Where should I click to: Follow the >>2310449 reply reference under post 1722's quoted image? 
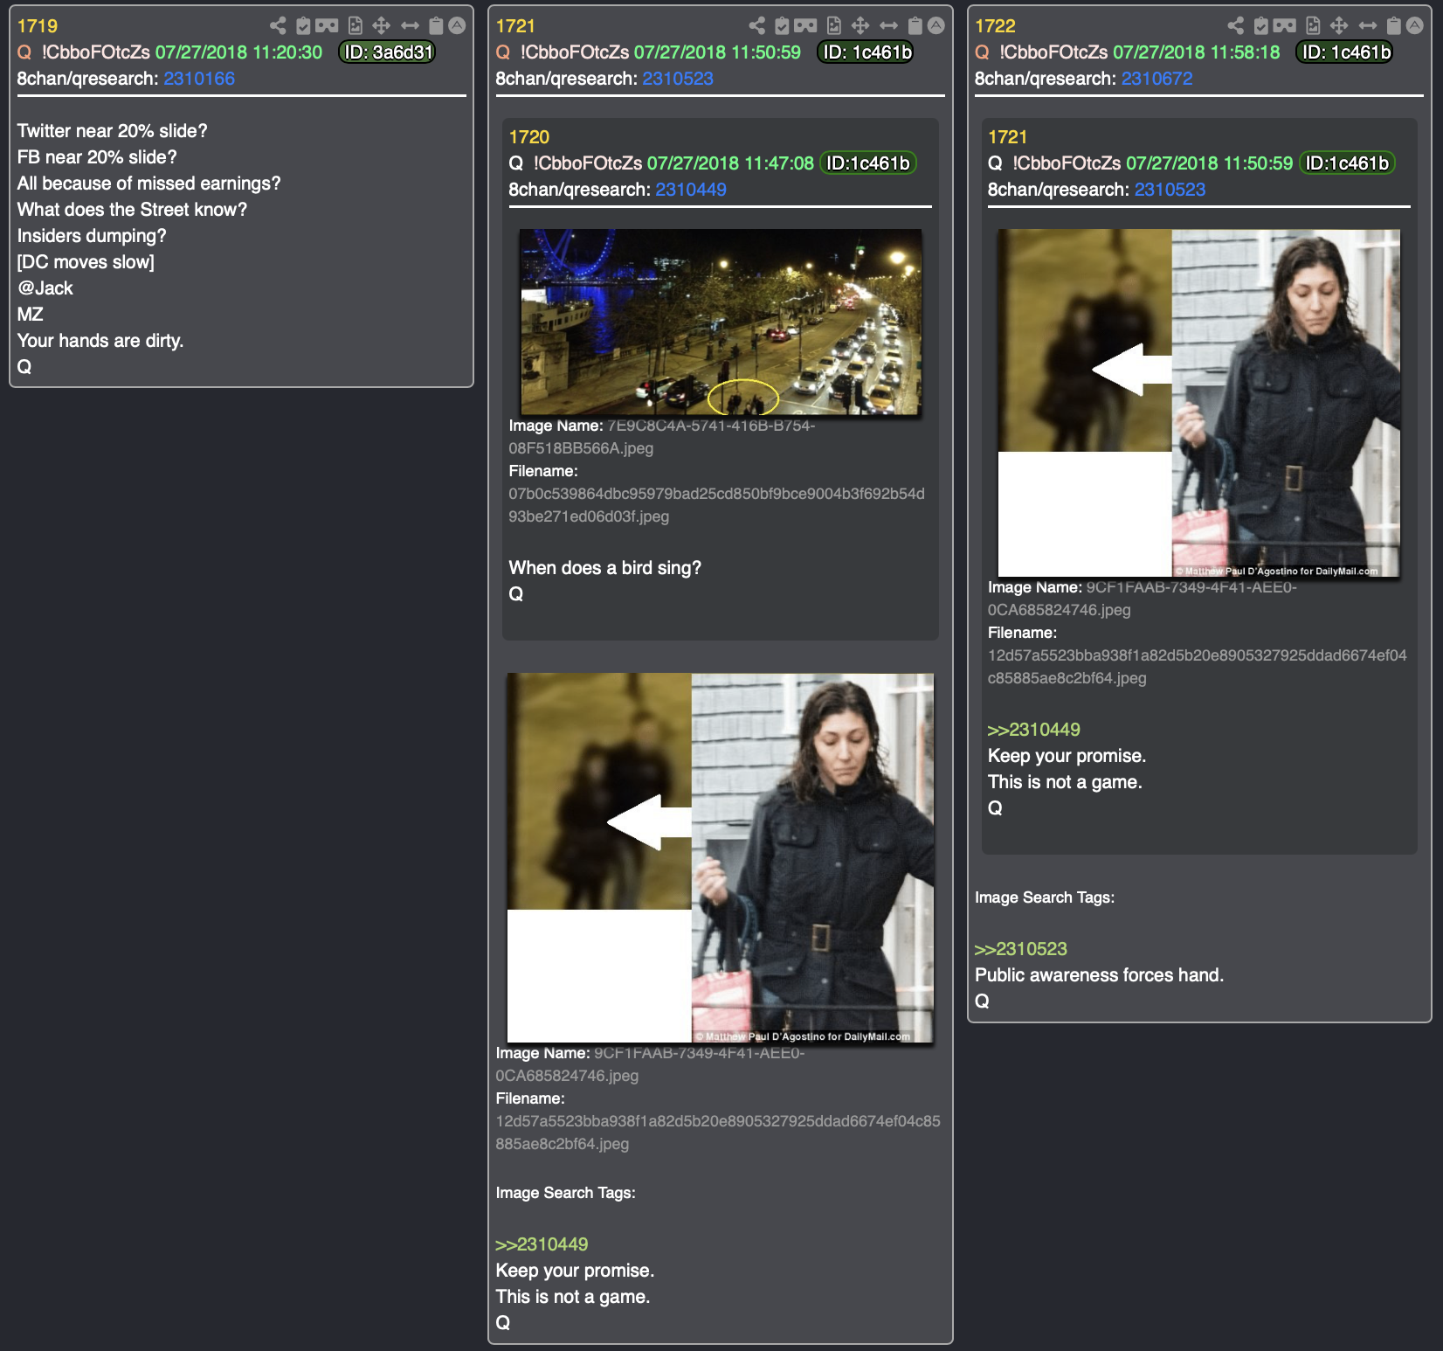coord(1034,730)
